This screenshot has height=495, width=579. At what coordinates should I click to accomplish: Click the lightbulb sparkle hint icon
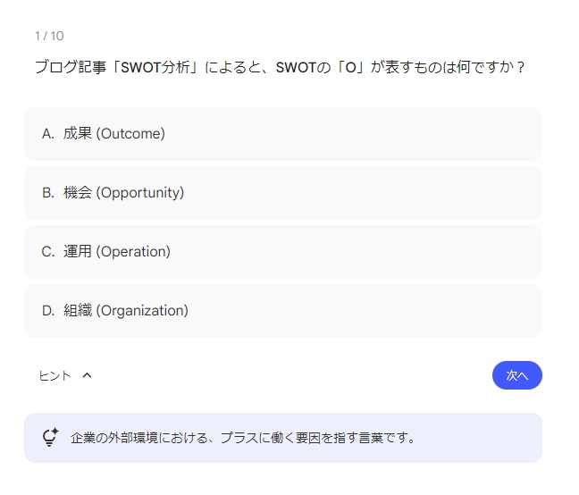click(x=50, y=438)
